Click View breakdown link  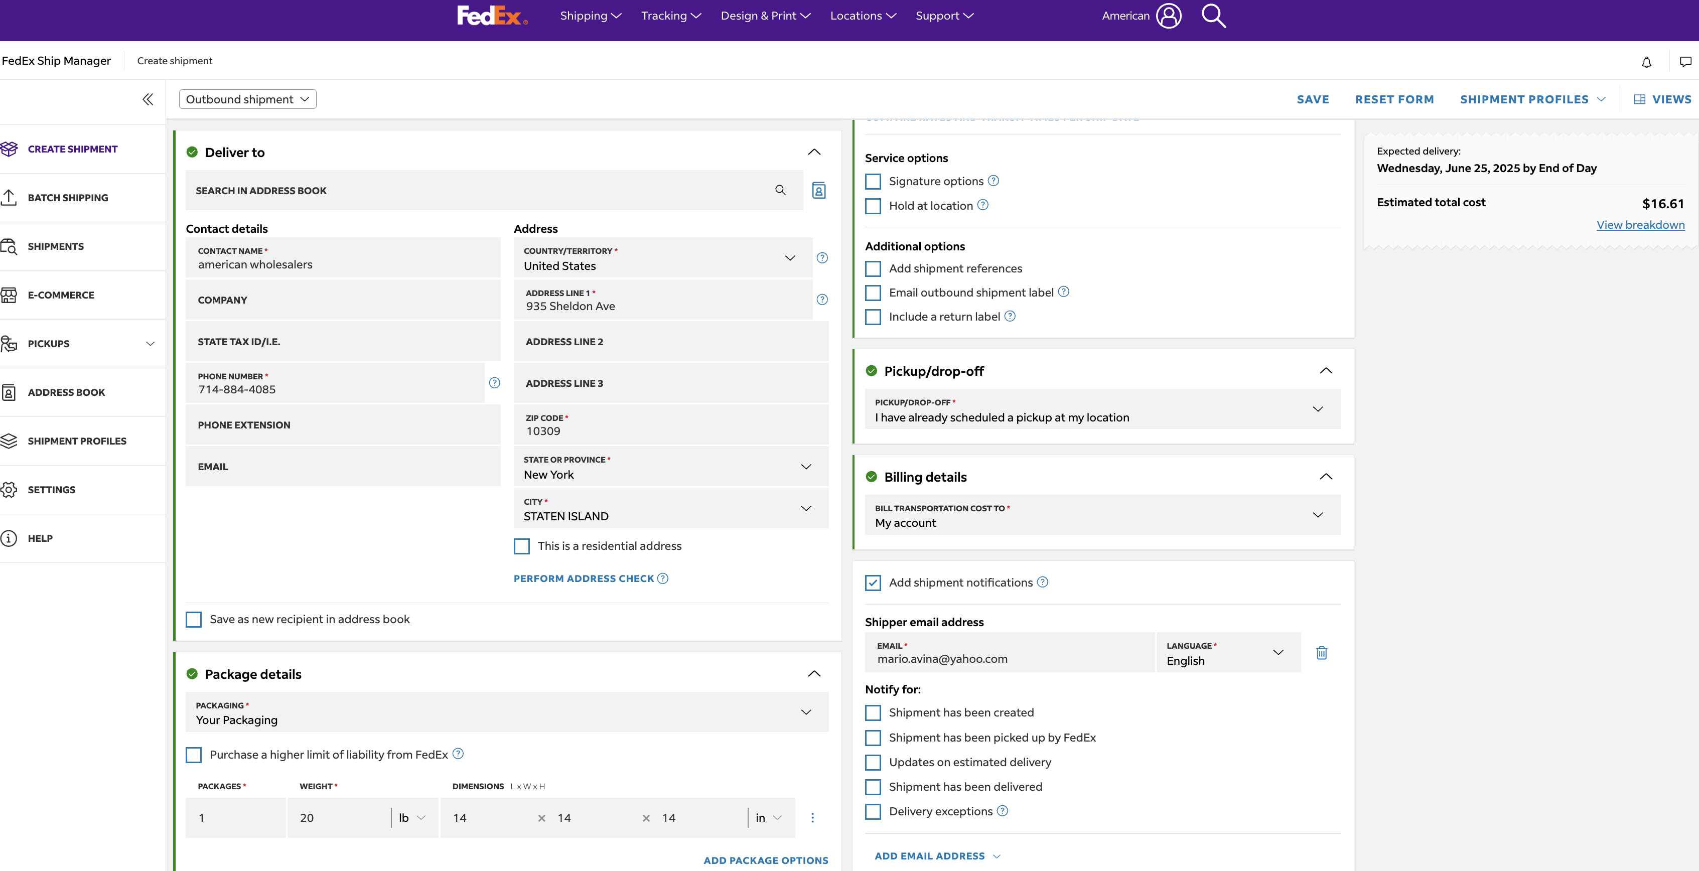(1640, 225)
